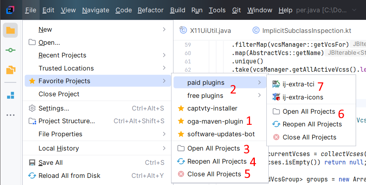Click refresh icon of Reopen All Projects in paid plugins

tap(276, 124)
